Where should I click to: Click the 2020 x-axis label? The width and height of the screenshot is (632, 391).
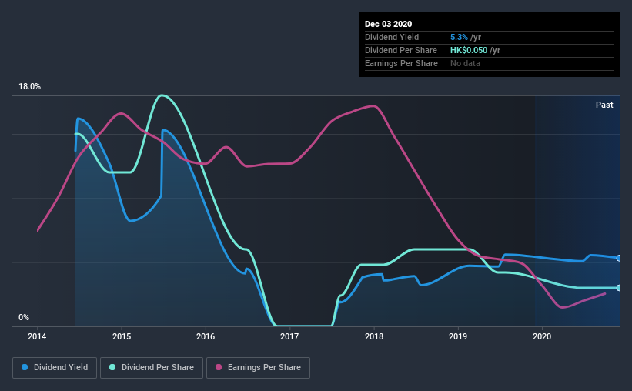542,336
